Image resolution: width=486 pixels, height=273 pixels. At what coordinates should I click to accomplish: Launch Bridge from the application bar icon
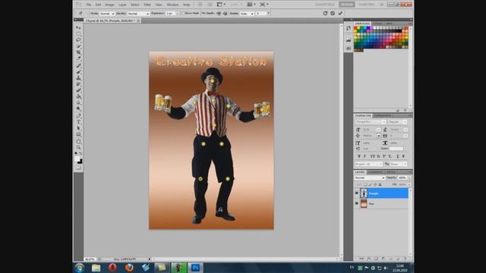pos(200,5)
